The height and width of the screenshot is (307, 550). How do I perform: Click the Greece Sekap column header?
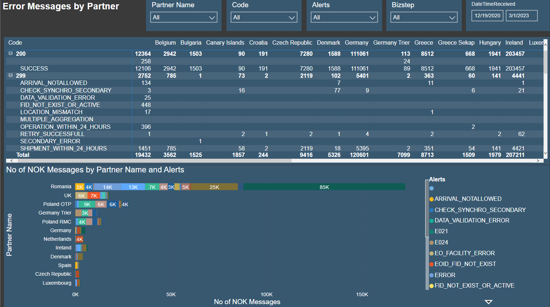pos(456,42)
